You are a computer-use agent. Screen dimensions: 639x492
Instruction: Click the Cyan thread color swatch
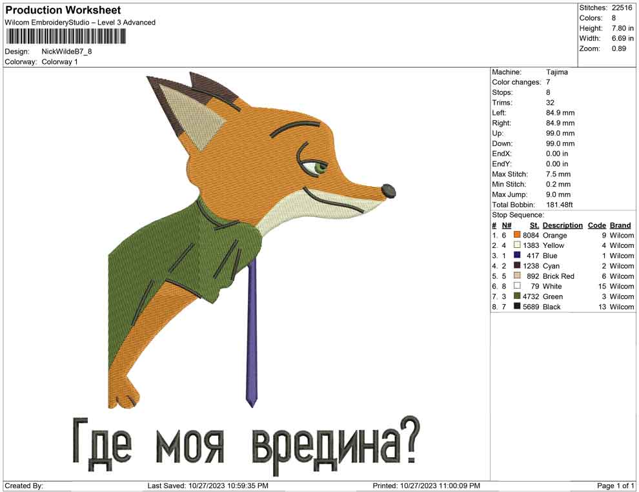click(x=517, y=265)
